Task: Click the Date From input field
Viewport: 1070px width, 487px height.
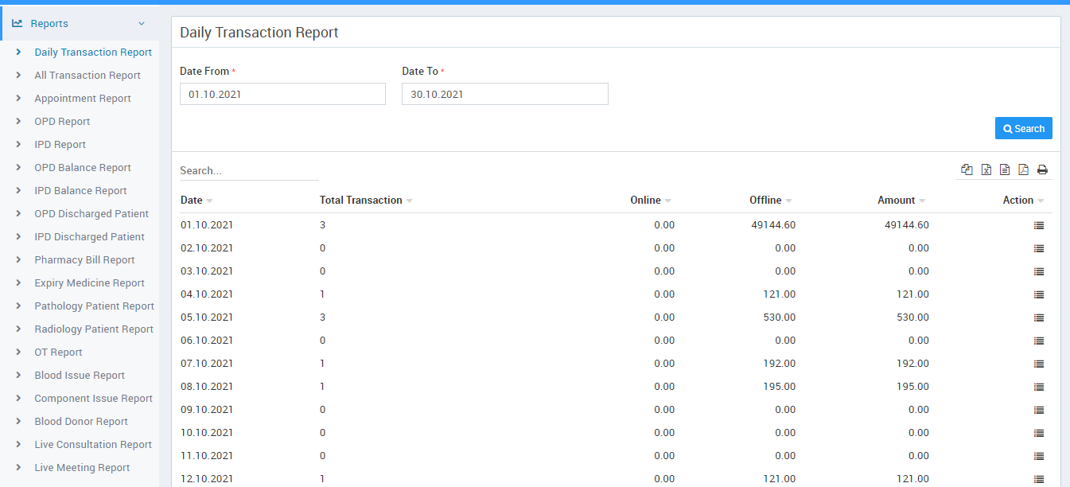Action: [282, 94]
